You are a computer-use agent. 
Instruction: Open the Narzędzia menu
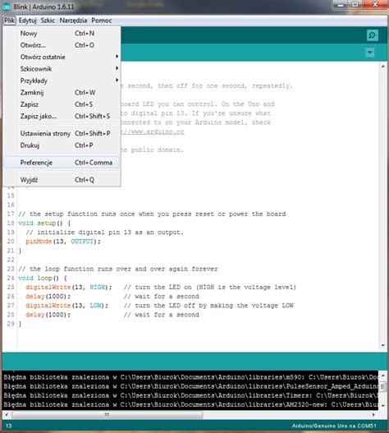tap(73, 21)
